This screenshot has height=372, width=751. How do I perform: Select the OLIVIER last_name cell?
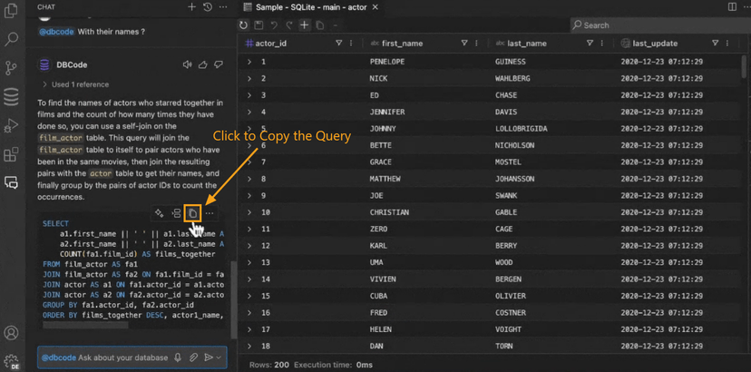511,297
